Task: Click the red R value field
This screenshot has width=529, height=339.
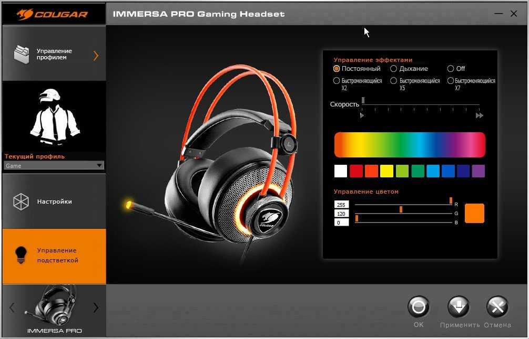Action: pos(341,204)
